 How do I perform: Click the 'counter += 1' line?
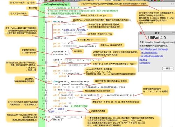coord(62,54)
